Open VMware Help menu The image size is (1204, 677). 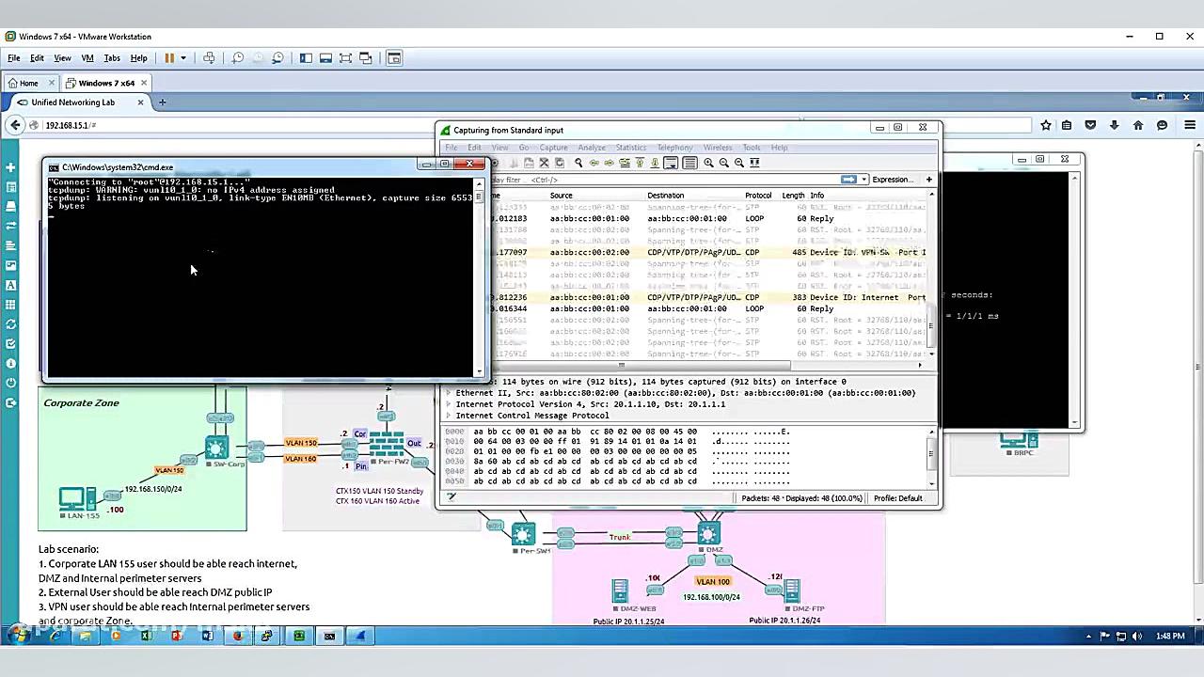(x=138, y=58)
